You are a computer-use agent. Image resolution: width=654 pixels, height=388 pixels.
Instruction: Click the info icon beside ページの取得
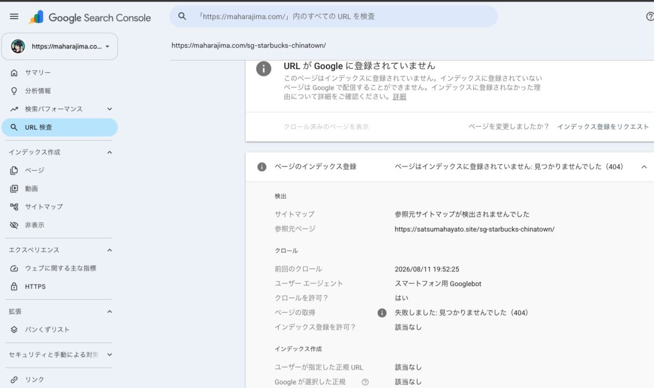382,313
